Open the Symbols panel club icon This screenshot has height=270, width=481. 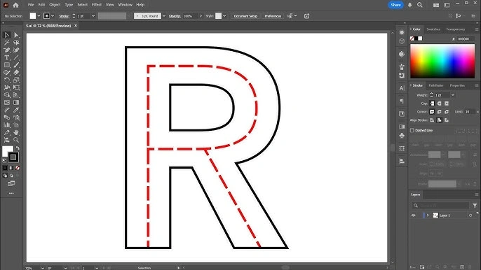(402, 135)
